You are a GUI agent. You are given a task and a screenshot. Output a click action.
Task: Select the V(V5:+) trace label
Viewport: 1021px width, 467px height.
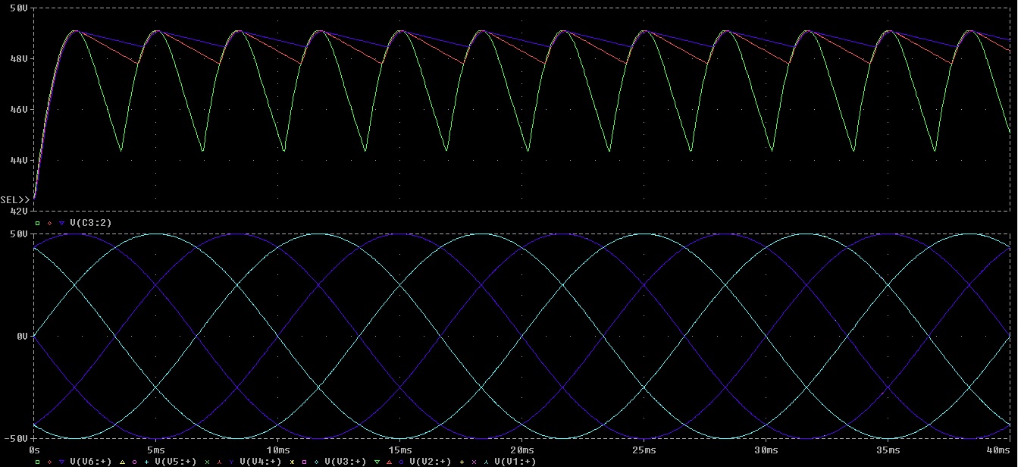pyautogui.click(x=175, y=461)
